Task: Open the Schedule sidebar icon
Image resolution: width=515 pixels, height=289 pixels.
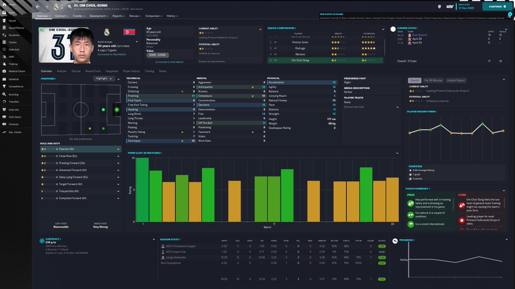Action: (4, 79)
